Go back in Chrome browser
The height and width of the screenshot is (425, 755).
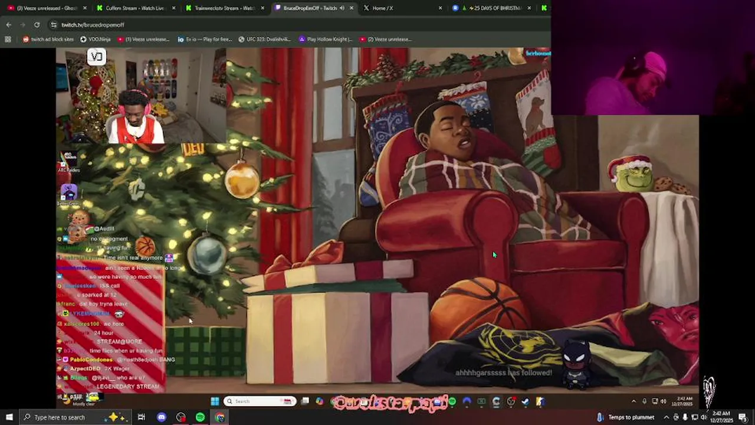pyautogui.click(x=8, y=25)
